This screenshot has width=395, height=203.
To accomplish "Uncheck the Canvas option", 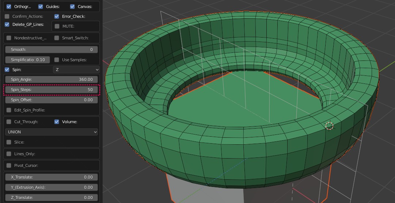I will click(x=72, y=7).
